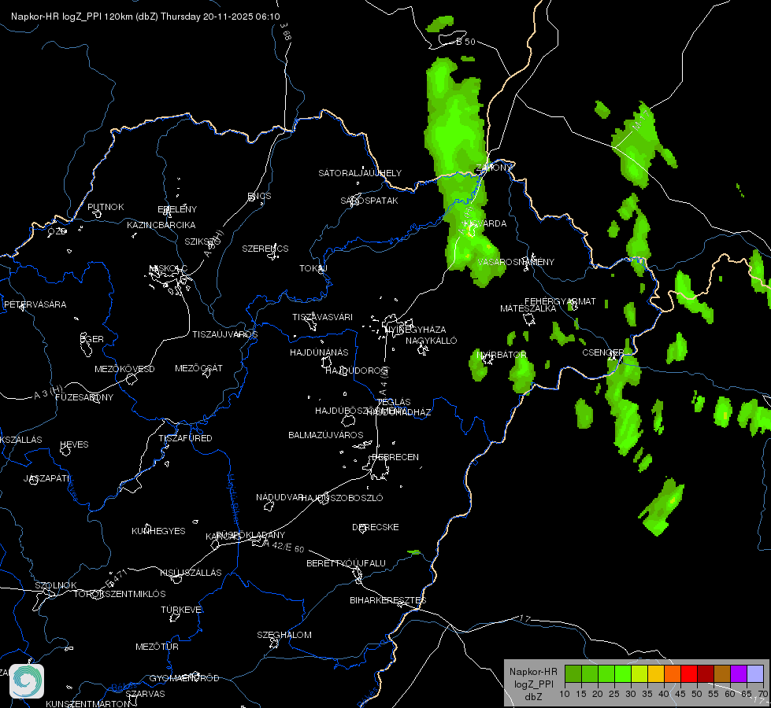Click the HAJDUSZOBOSZLO label

click(x=342, y=498)
